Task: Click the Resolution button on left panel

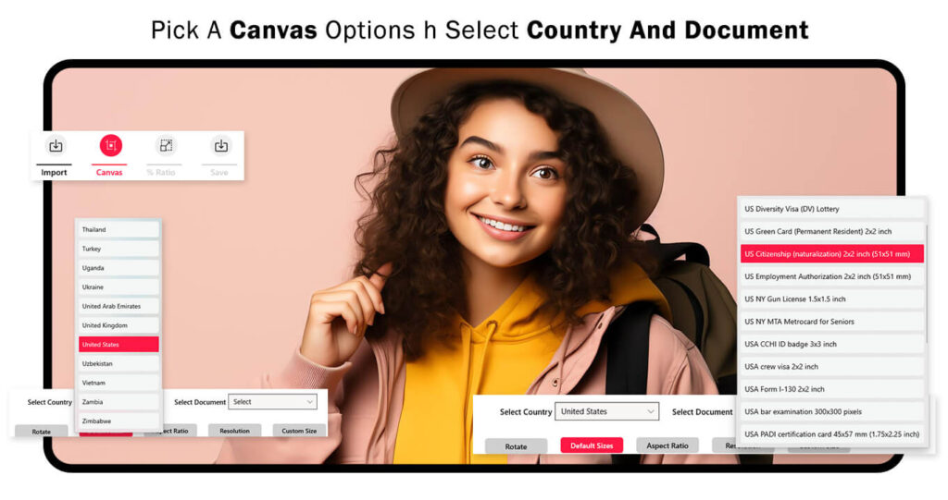Action: (x=234, y=431)
